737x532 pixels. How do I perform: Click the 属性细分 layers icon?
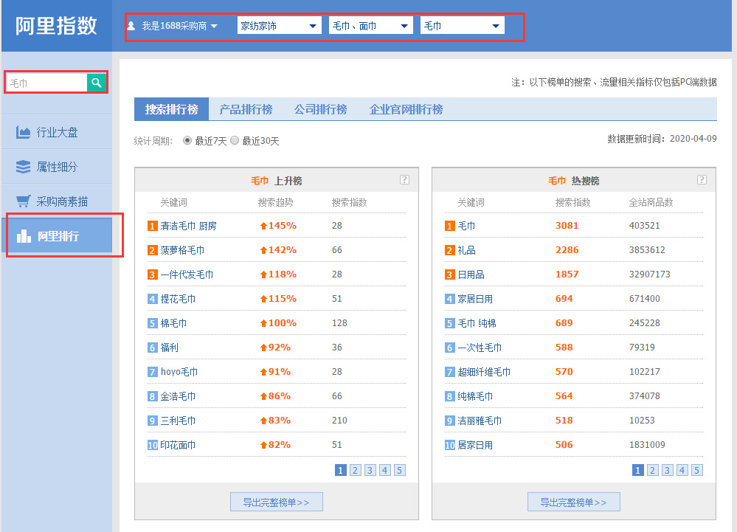click(23, 167)
